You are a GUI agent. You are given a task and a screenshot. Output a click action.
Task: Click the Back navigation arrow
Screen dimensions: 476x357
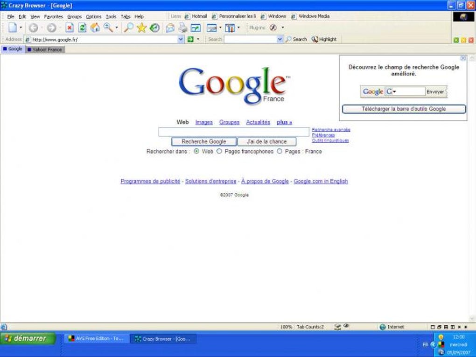tap(34, 28)
